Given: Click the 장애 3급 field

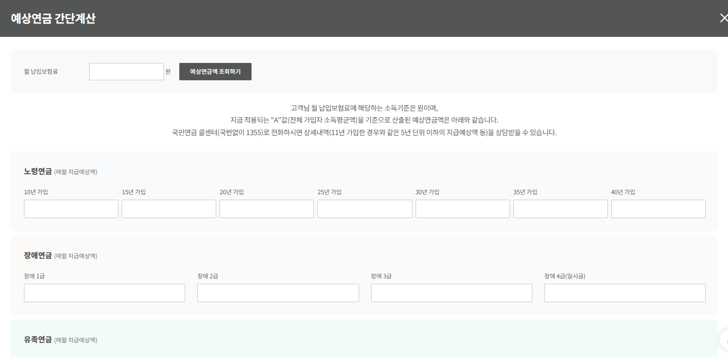Looking at the screenshot, I should (x=451, y=292).
